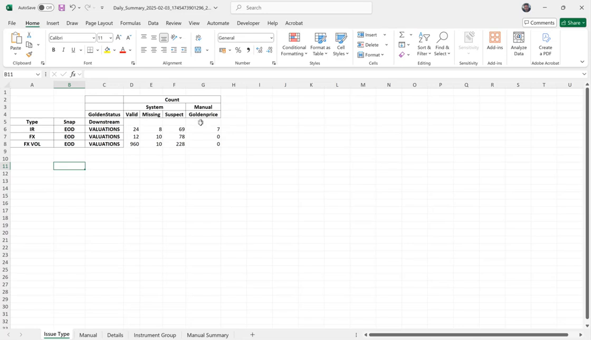Click the Align Left icon
591x340 pixels.
(144, 50)
